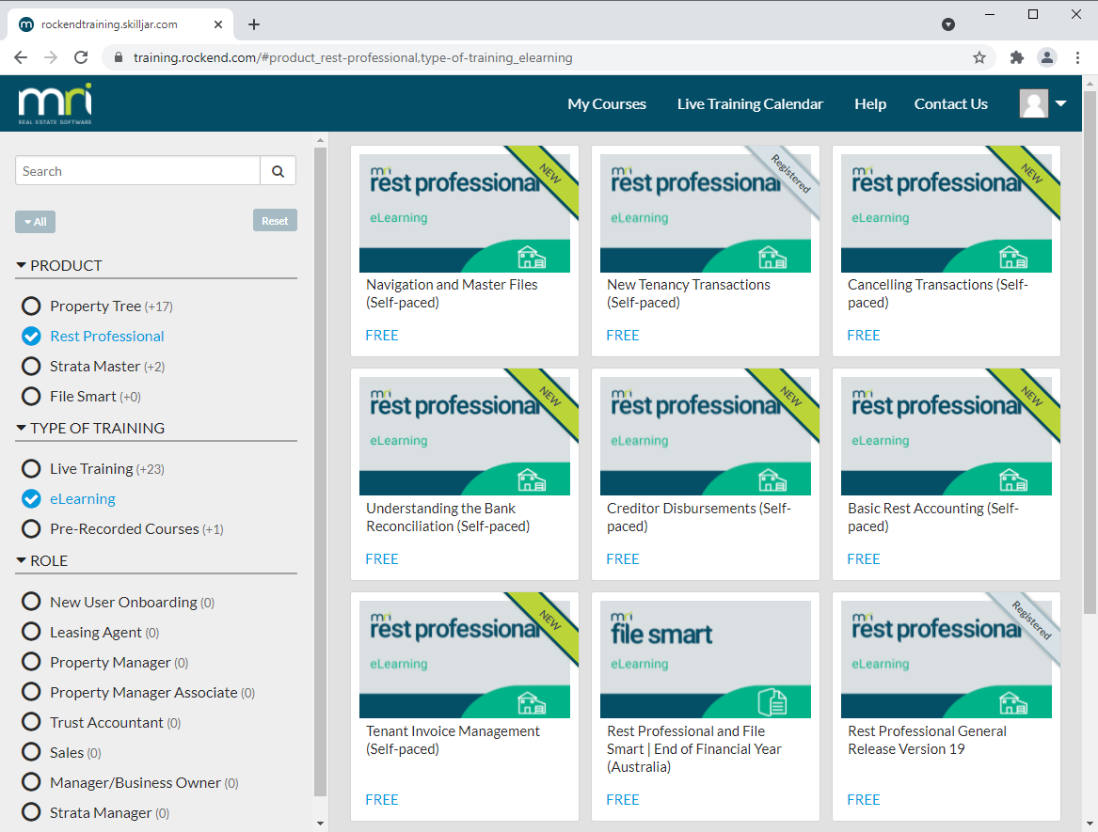
Task: Click the Reset filters button
Action: point(275,220)
